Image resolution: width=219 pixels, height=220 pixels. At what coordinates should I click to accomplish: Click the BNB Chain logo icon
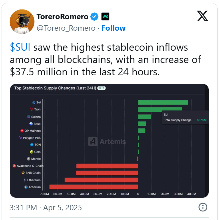click(23, 173)
